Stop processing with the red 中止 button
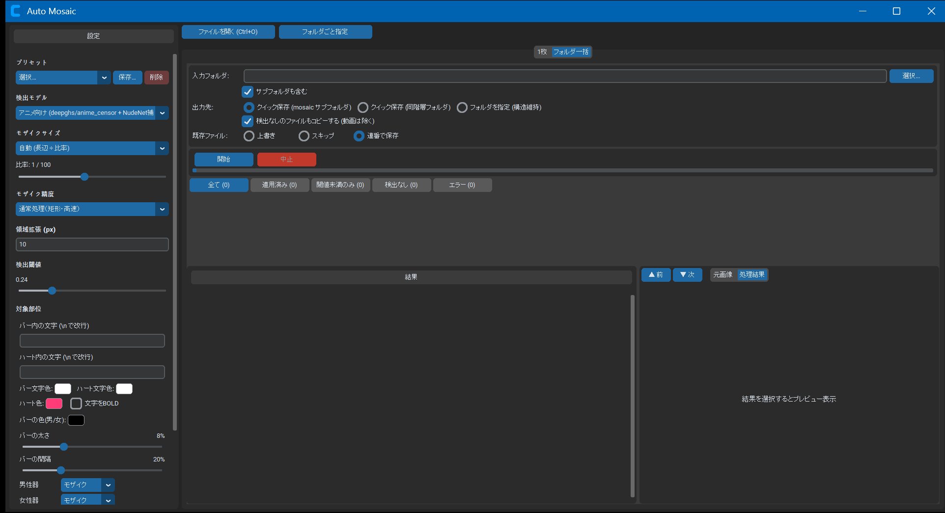The height and width of the screenshot is (513, 945). coord(286,160)
